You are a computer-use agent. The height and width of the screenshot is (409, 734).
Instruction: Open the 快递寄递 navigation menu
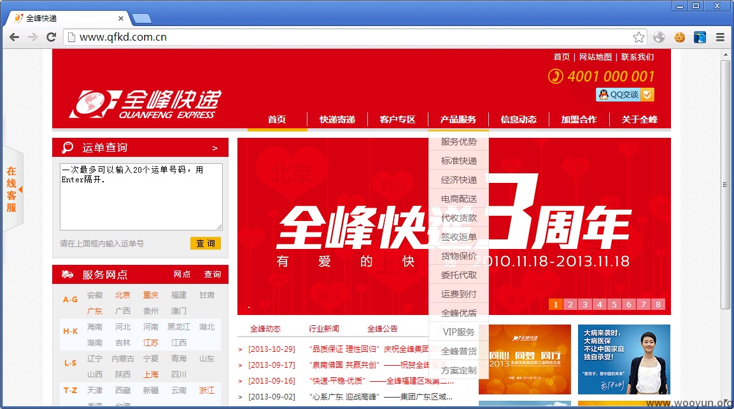point(337,119)
